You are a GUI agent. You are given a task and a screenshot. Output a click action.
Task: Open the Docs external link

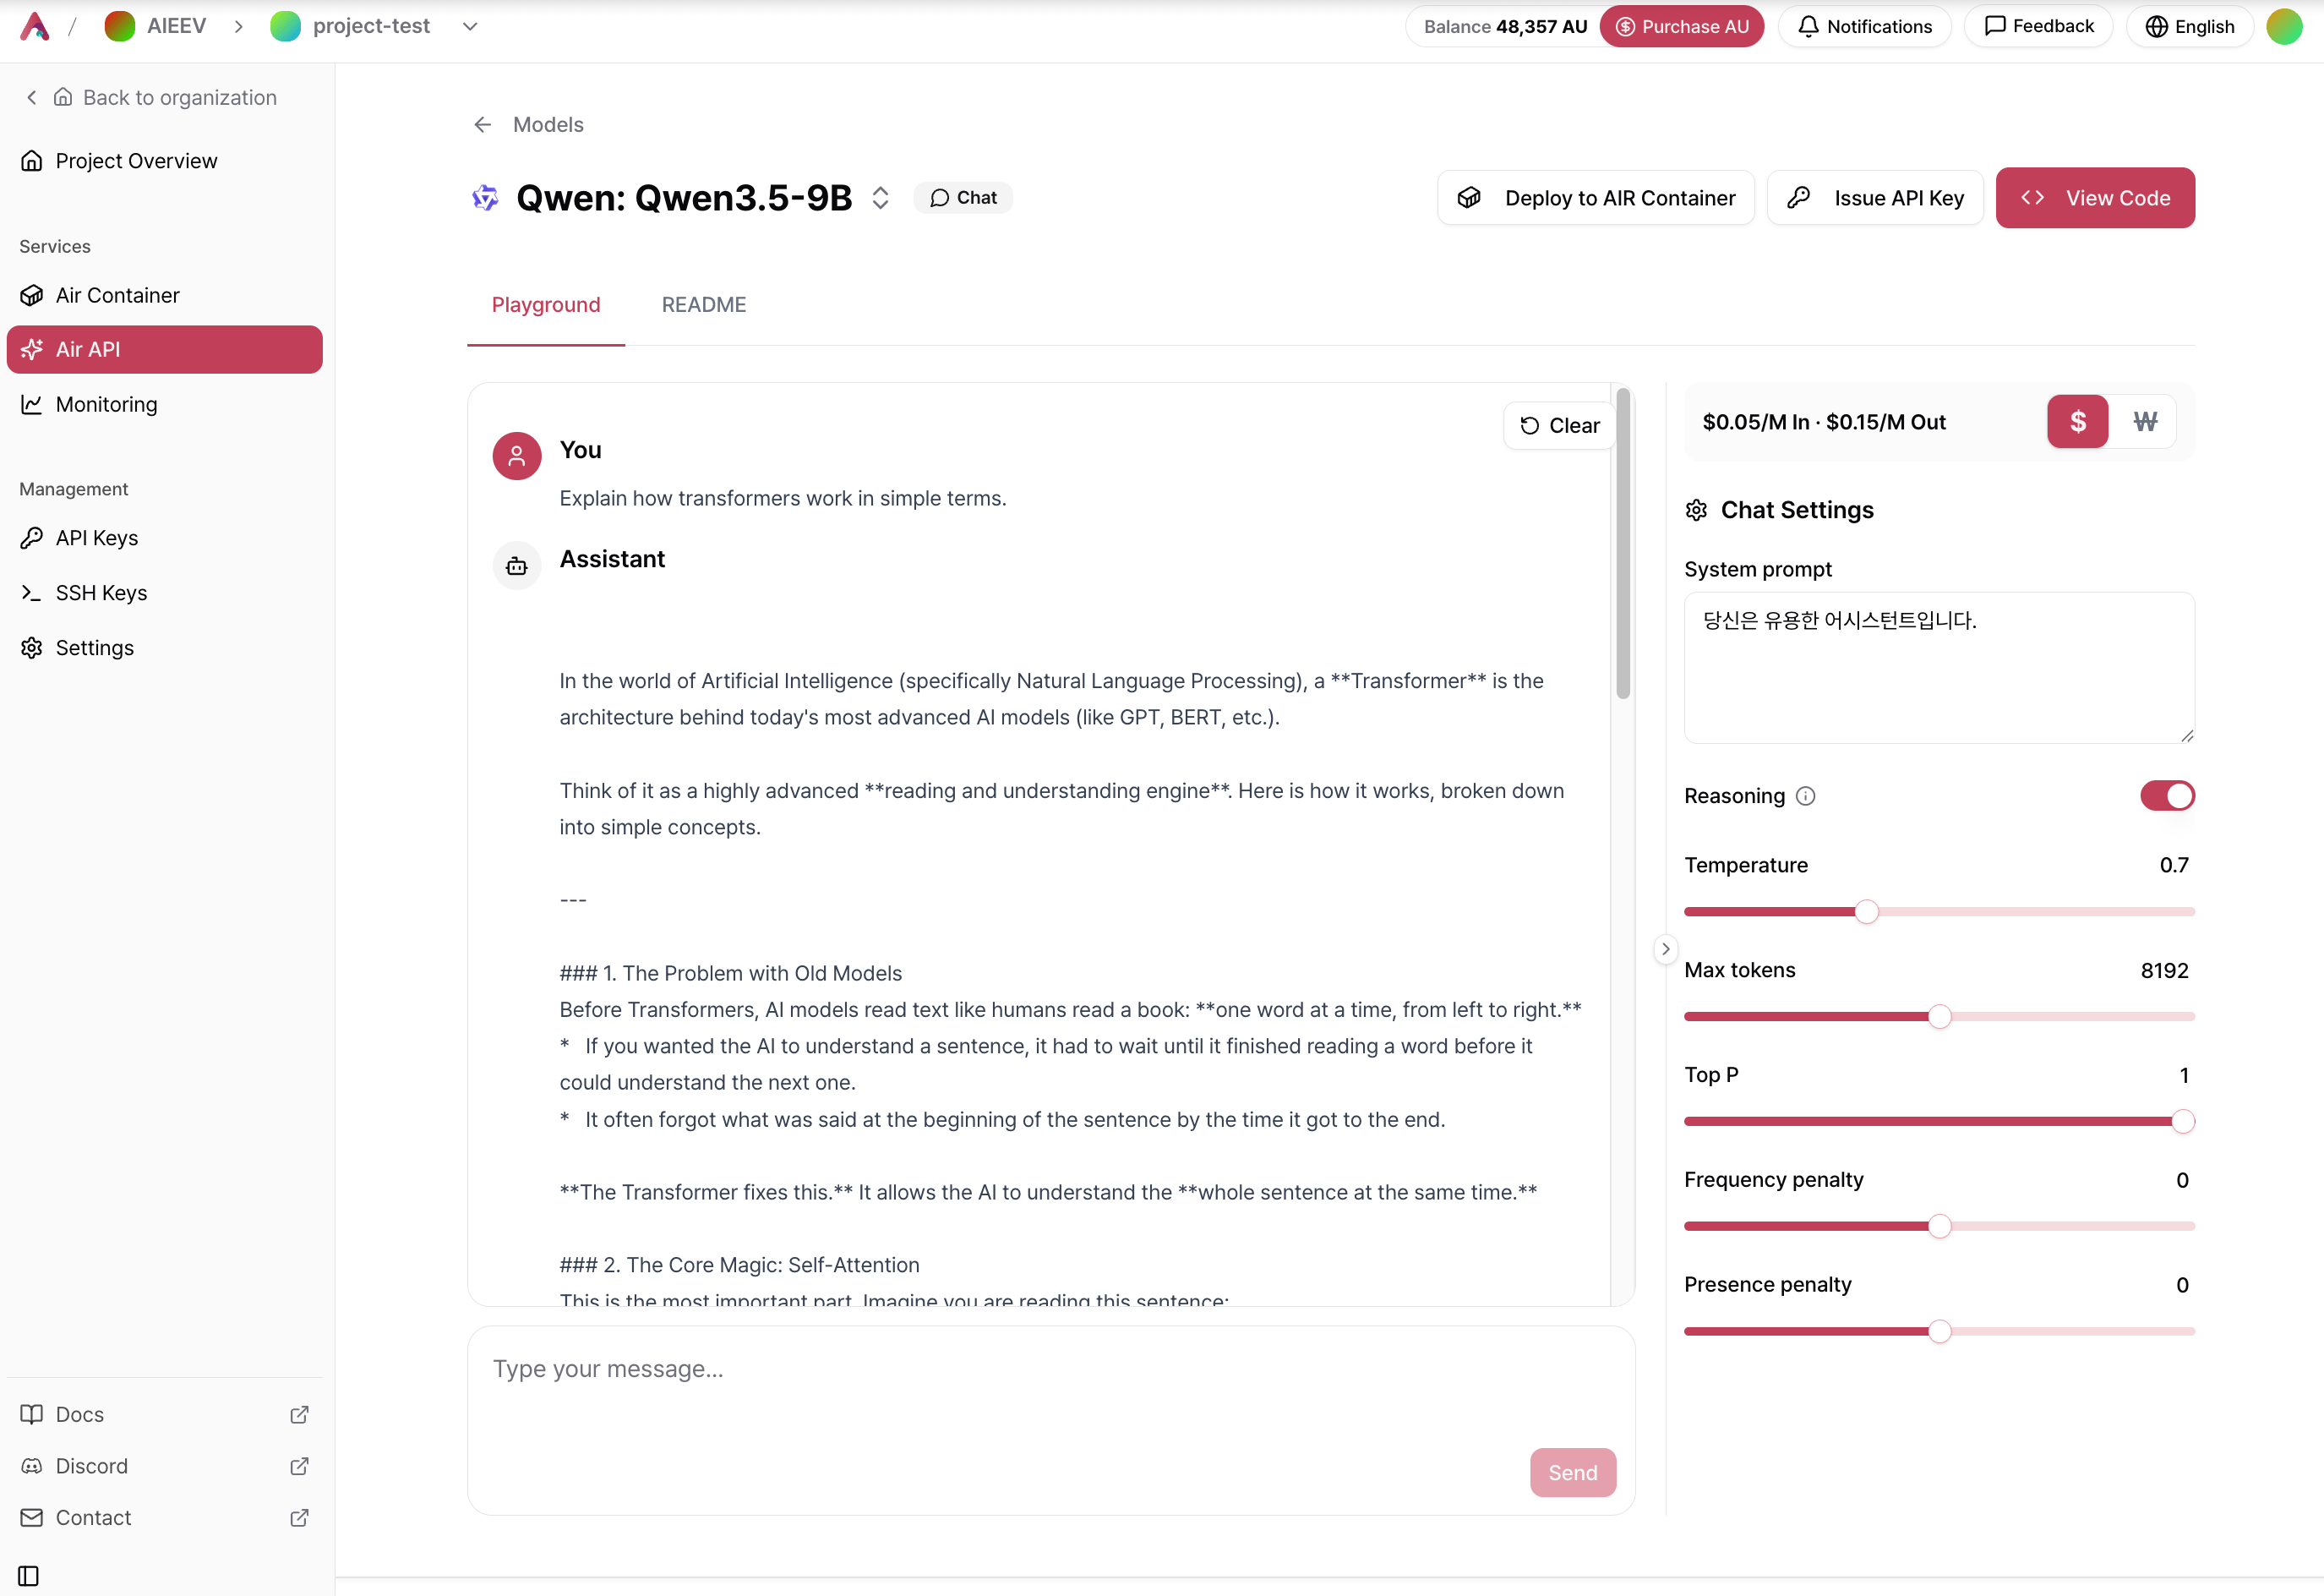click(x=164, y=1414)
